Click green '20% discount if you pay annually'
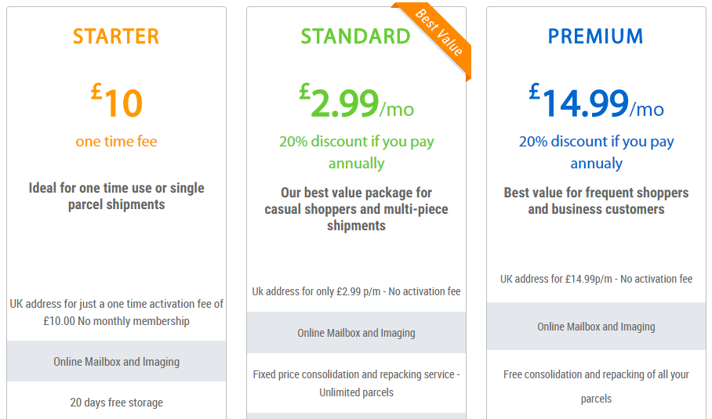 (356, 152)
